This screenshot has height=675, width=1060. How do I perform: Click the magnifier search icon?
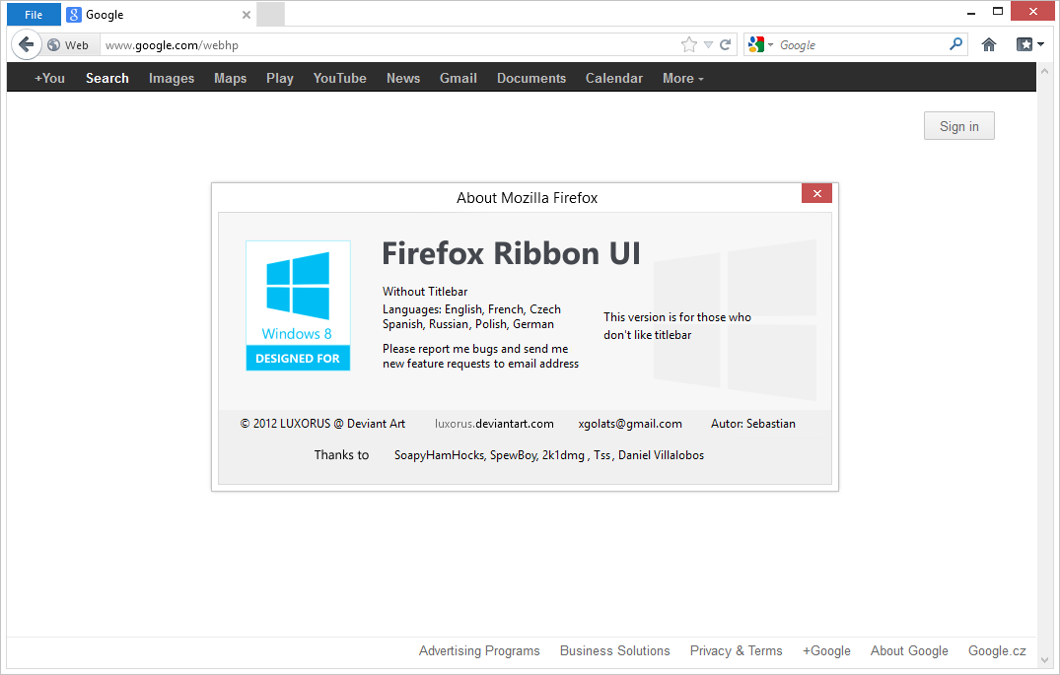[x=955, y=44]
